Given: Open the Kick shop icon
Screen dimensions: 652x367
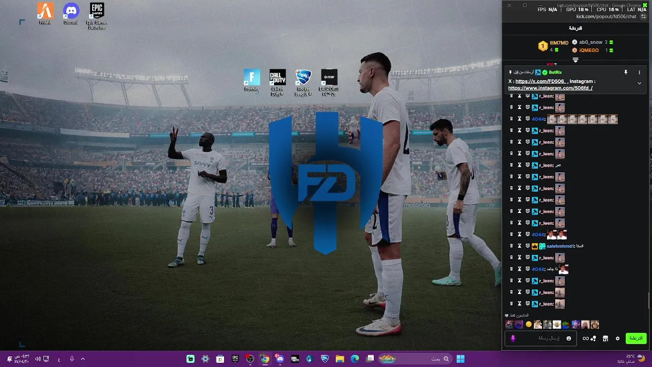Looking at the screenshot, I should (x=605, y=338).
